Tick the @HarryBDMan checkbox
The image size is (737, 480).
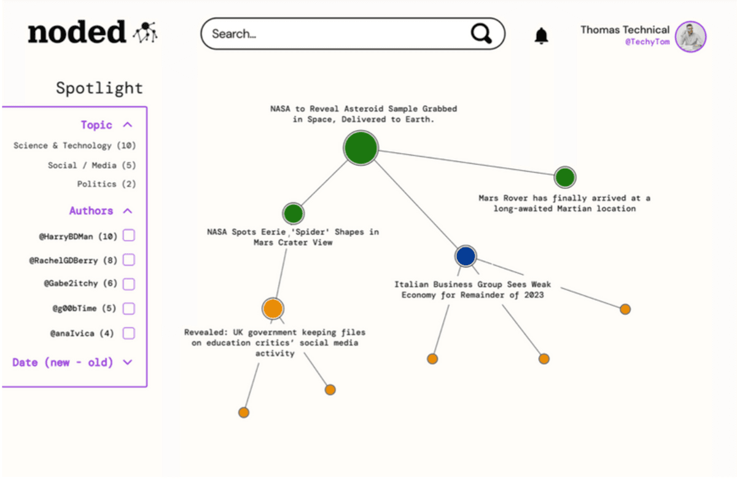tap(129, 236)
